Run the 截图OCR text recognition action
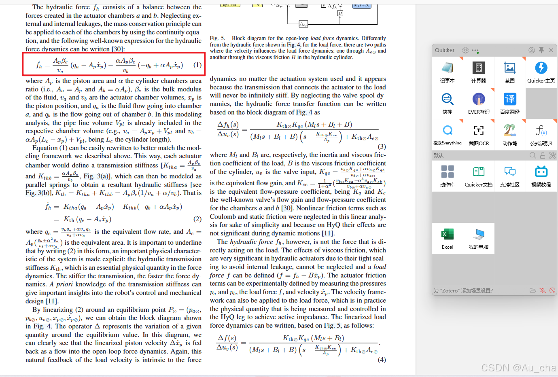 (x=479, y=134)
